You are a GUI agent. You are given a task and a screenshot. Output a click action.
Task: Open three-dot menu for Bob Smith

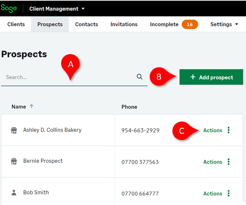228,193
